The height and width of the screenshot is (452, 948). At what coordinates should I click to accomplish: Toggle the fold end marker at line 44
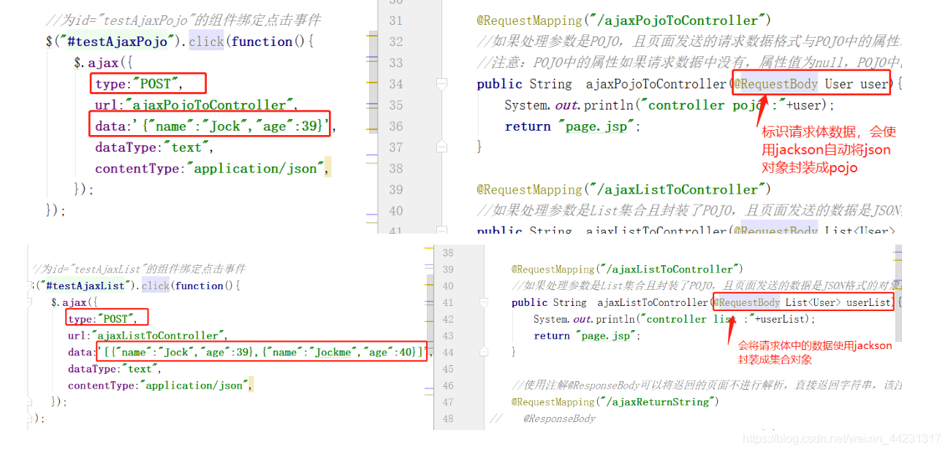tap(485, 352)
